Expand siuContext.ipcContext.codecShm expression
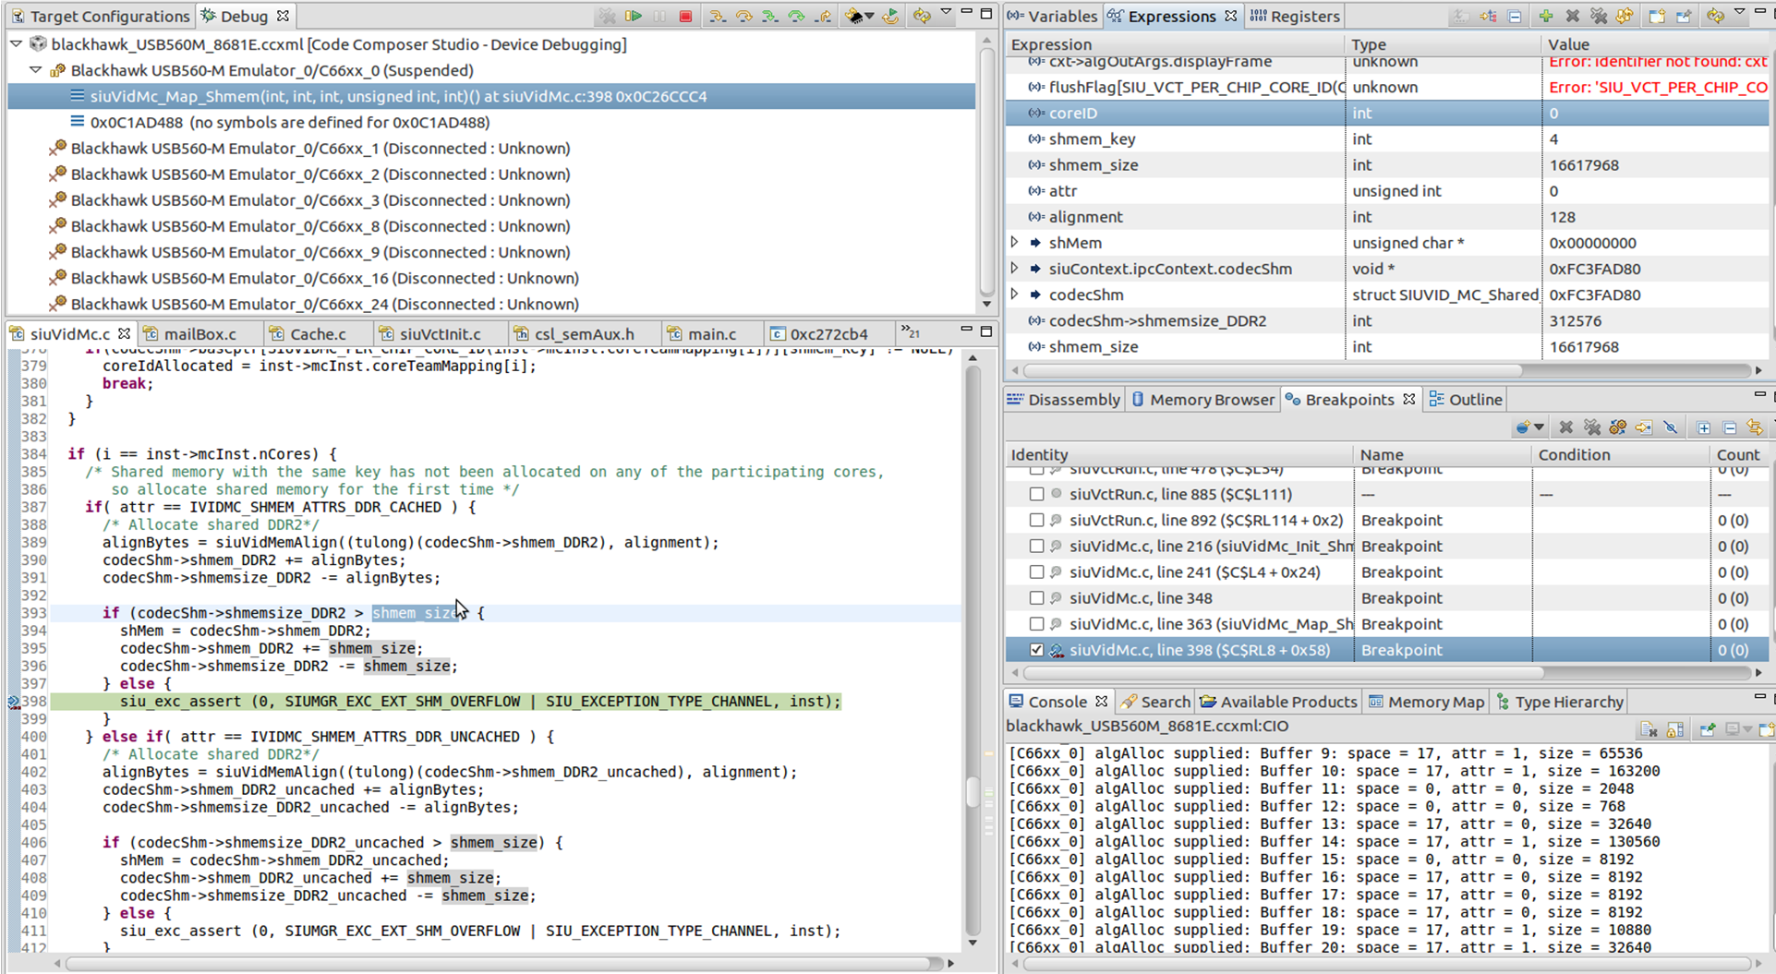This screenshot has height=974, width=1776. pos(1015,268)
